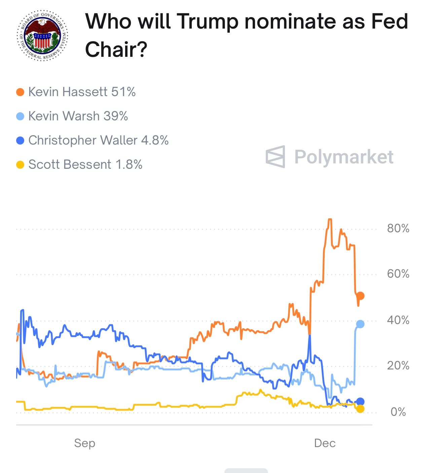Click the Polymarket watermark text
The height and width of the screenshot is (473, 434).
[344, 157]
